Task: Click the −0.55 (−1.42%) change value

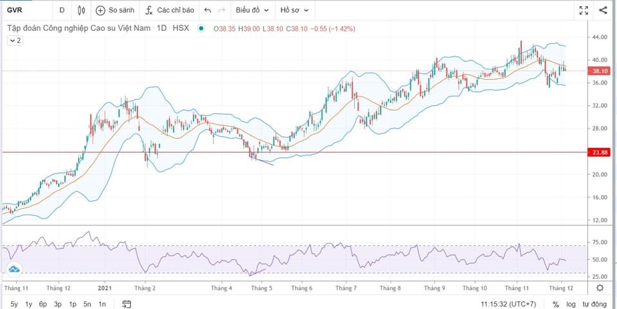Action: (x=332, y=29)
